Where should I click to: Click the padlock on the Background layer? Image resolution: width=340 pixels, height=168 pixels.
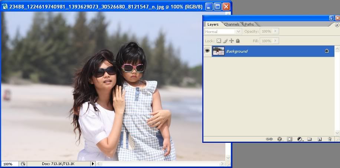327,51
